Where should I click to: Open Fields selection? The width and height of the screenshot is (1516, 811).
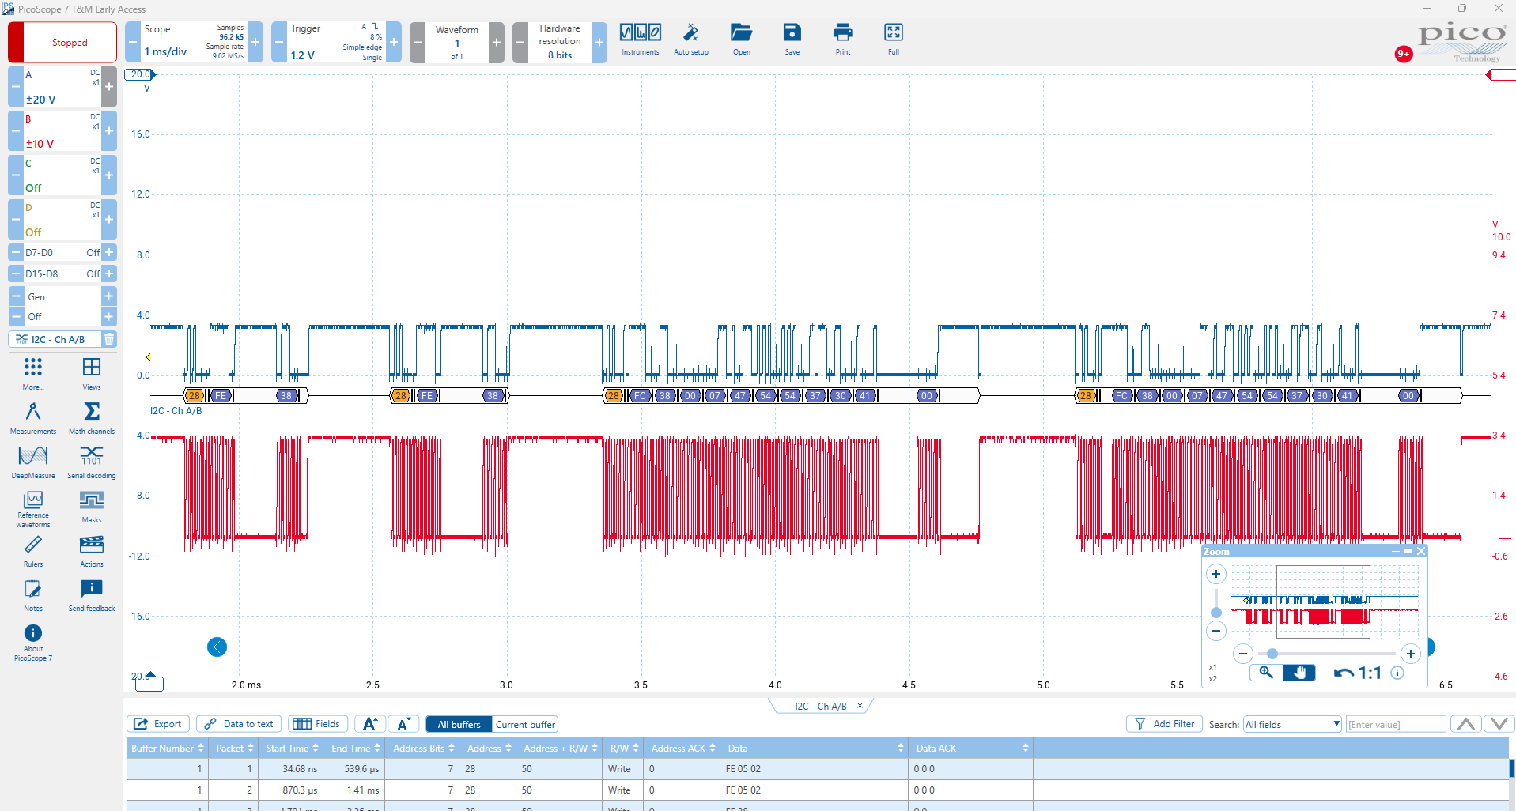tap(317, 724)
